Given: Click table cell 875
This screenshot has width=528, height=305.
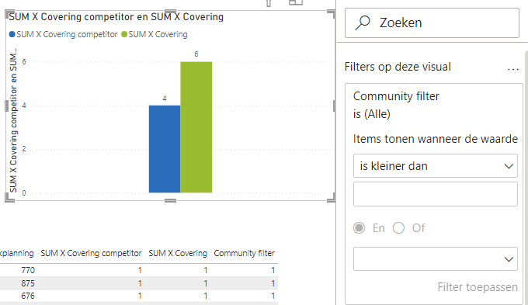Looking at the screenshot, I should pyautogui.click(x=28, y=283).
